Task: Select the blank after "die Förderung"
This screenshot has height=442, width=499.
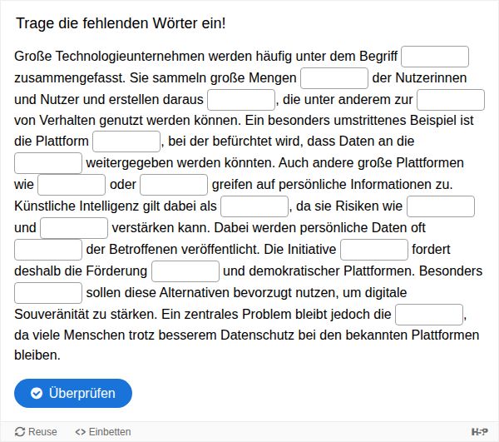Action: pos(185,271)
